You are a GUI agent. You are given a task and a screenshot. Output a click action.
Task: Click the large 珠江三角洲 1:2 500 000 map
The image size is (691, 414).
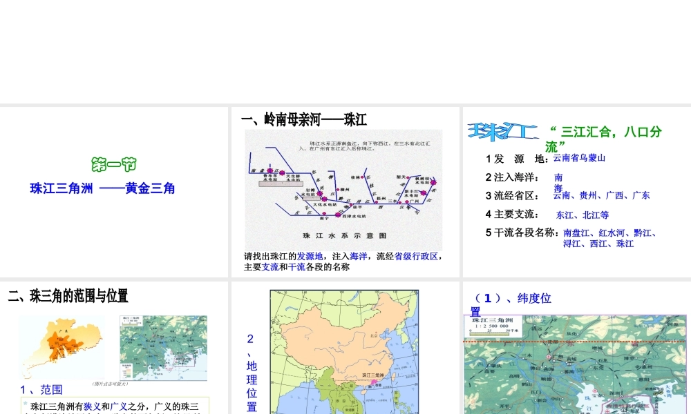pyautogui.click(x=575, y=365)
